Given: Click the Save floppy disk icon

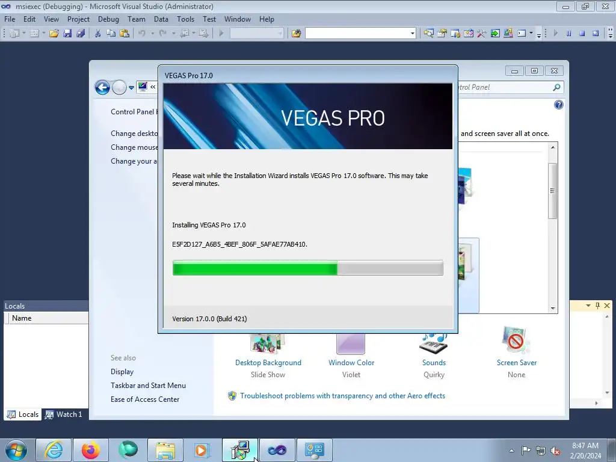Looking at the screenshot, I should tap(67, 34).
